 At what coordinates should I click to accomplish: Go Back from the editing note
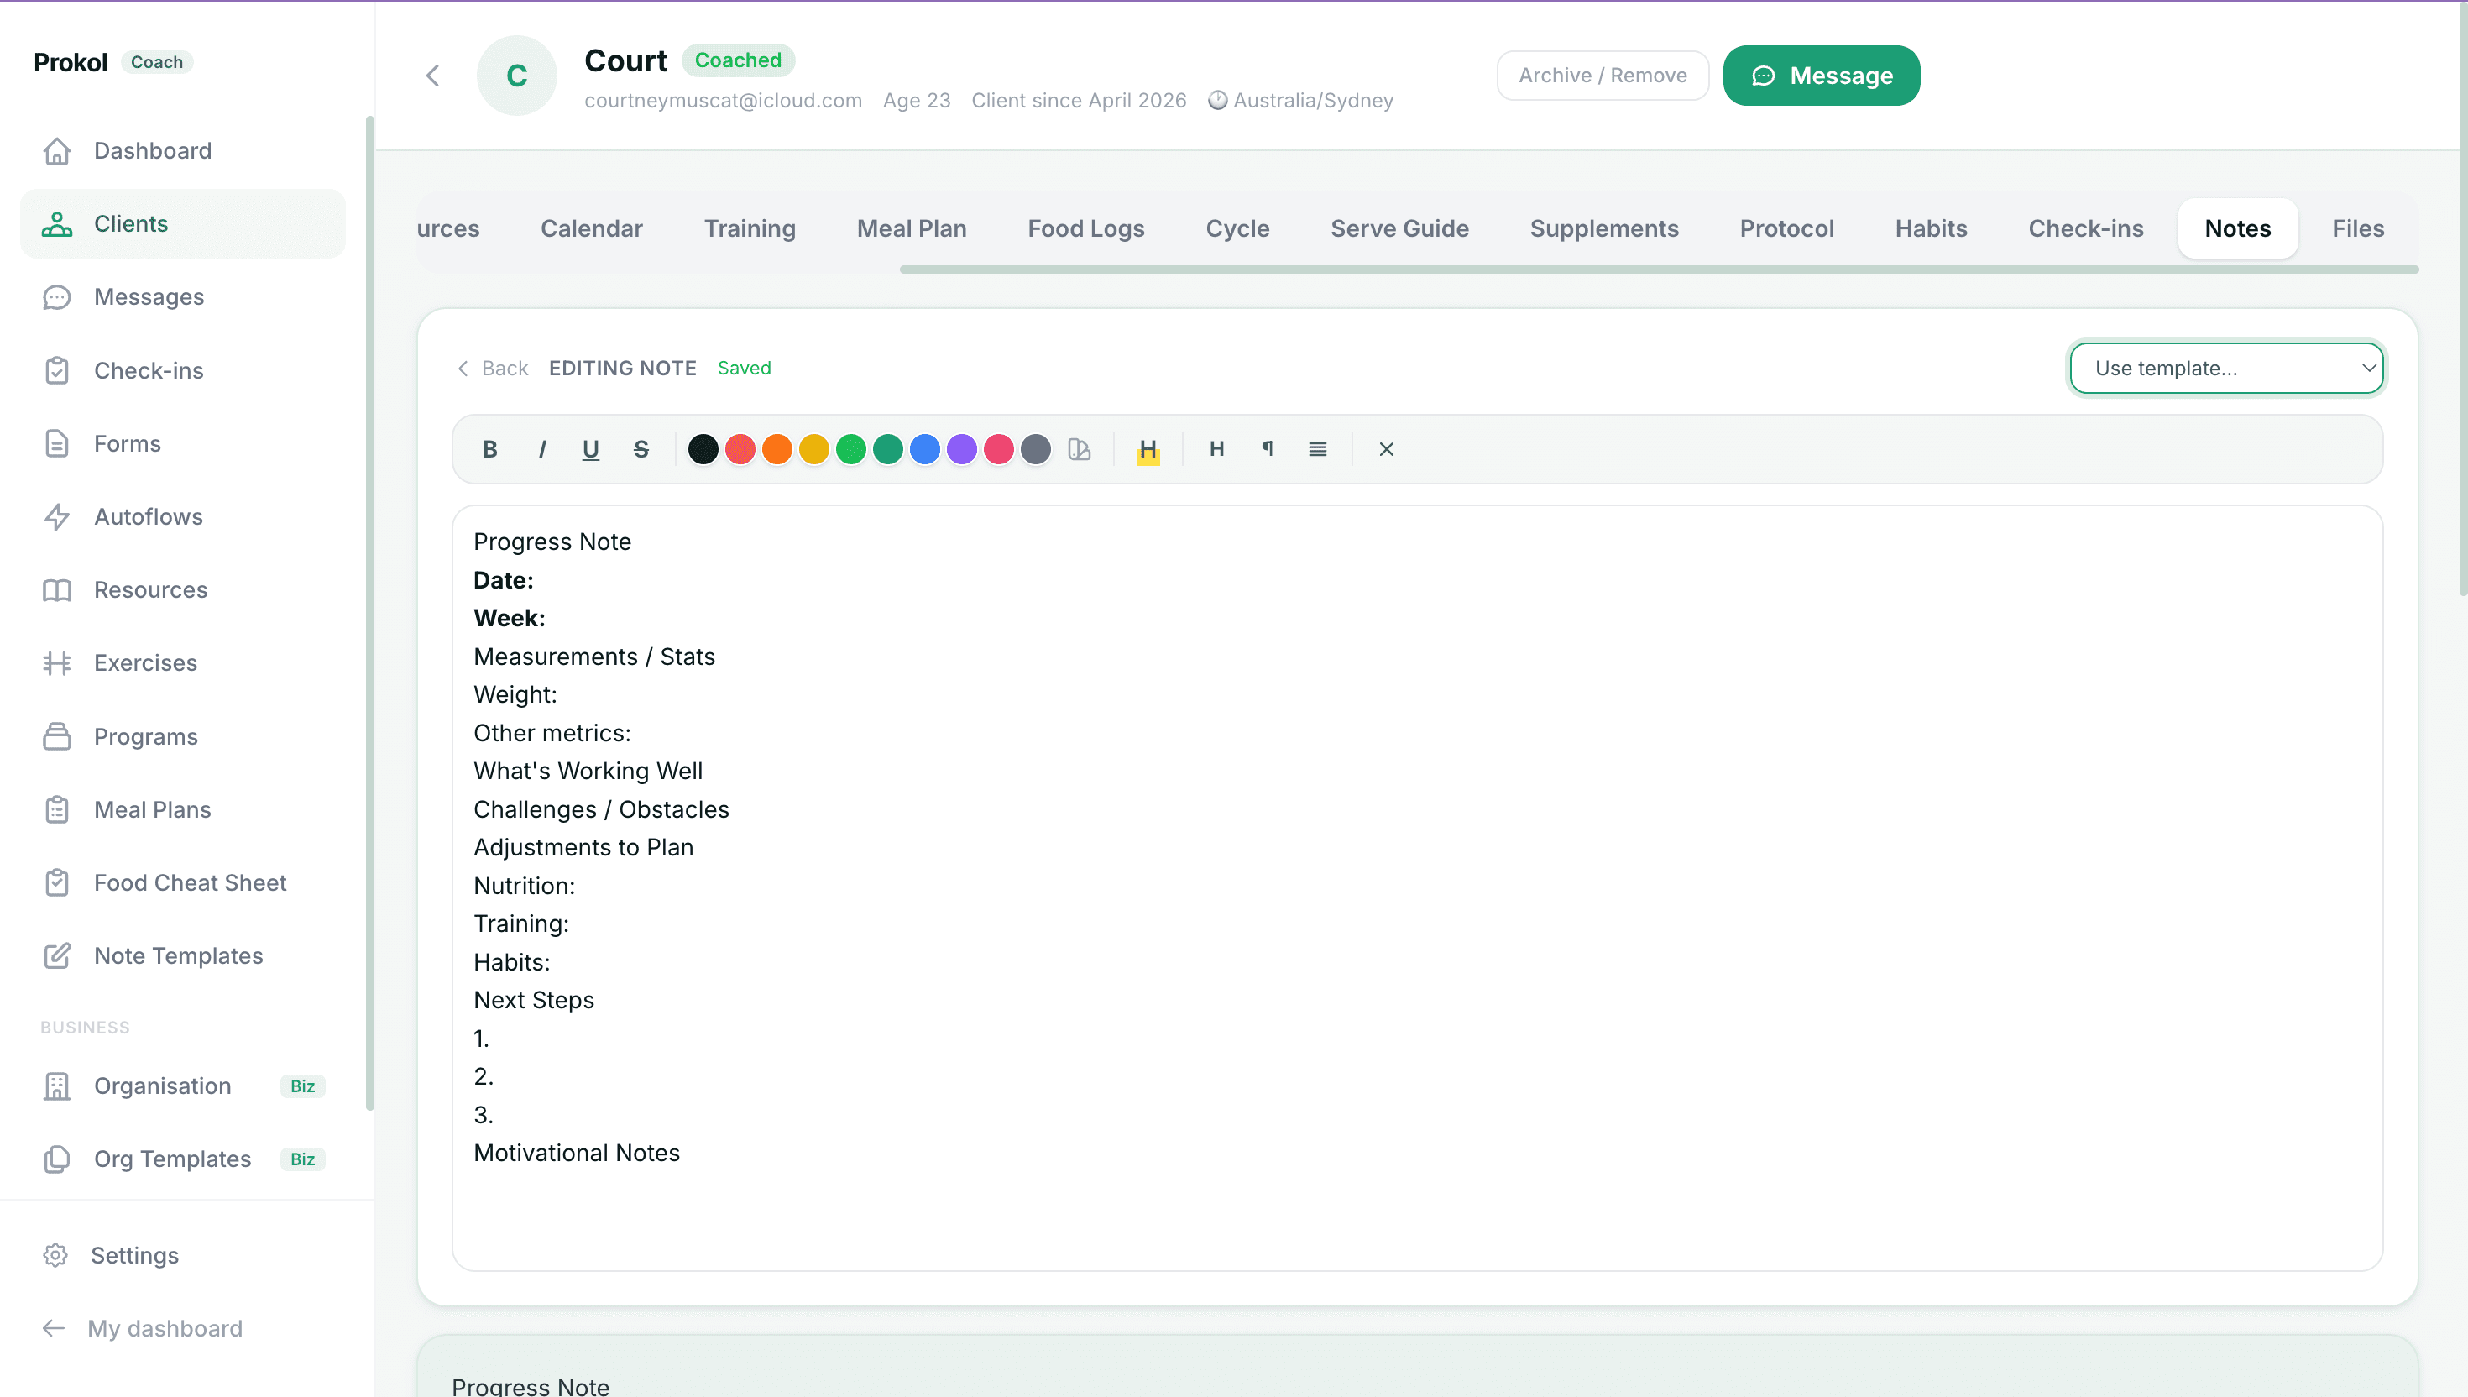click(x=492, y=369)
